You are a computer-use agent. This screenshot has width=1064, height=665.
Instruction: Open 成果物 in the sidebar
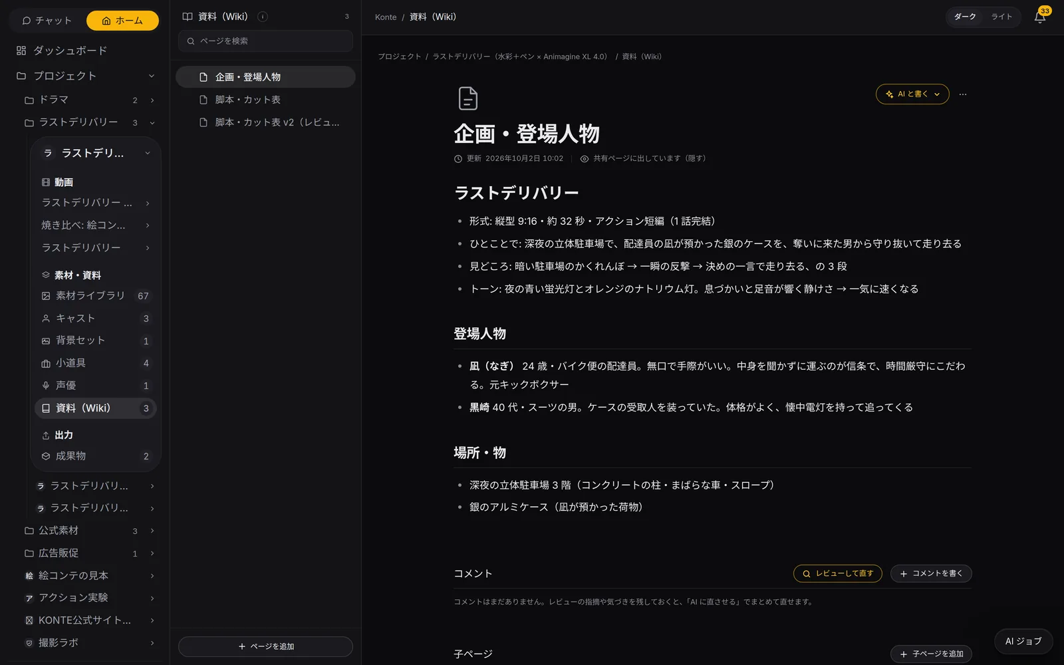tap(96, 456)
